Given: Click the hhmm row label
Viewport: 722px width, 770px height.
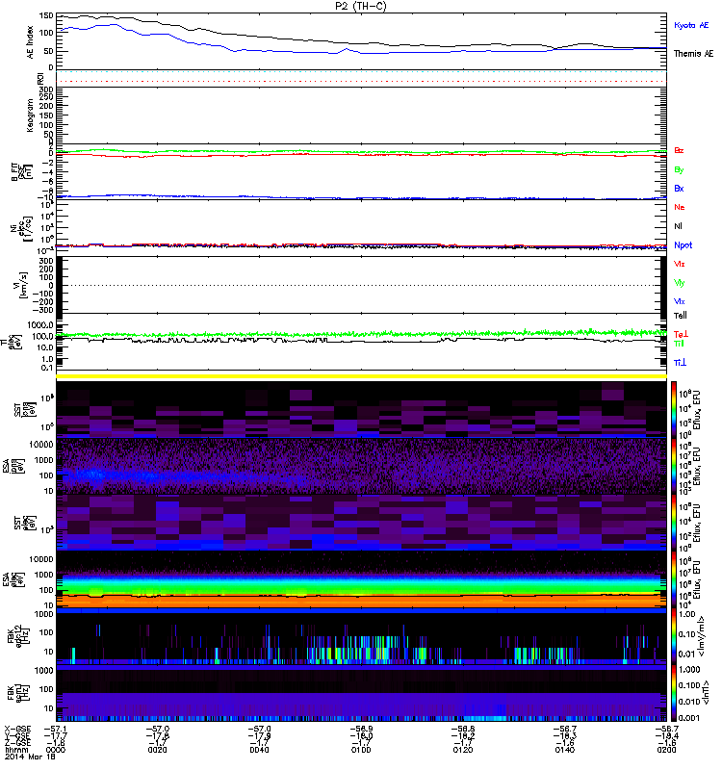Looking at the screenshot, I should [x=14, y=750].
